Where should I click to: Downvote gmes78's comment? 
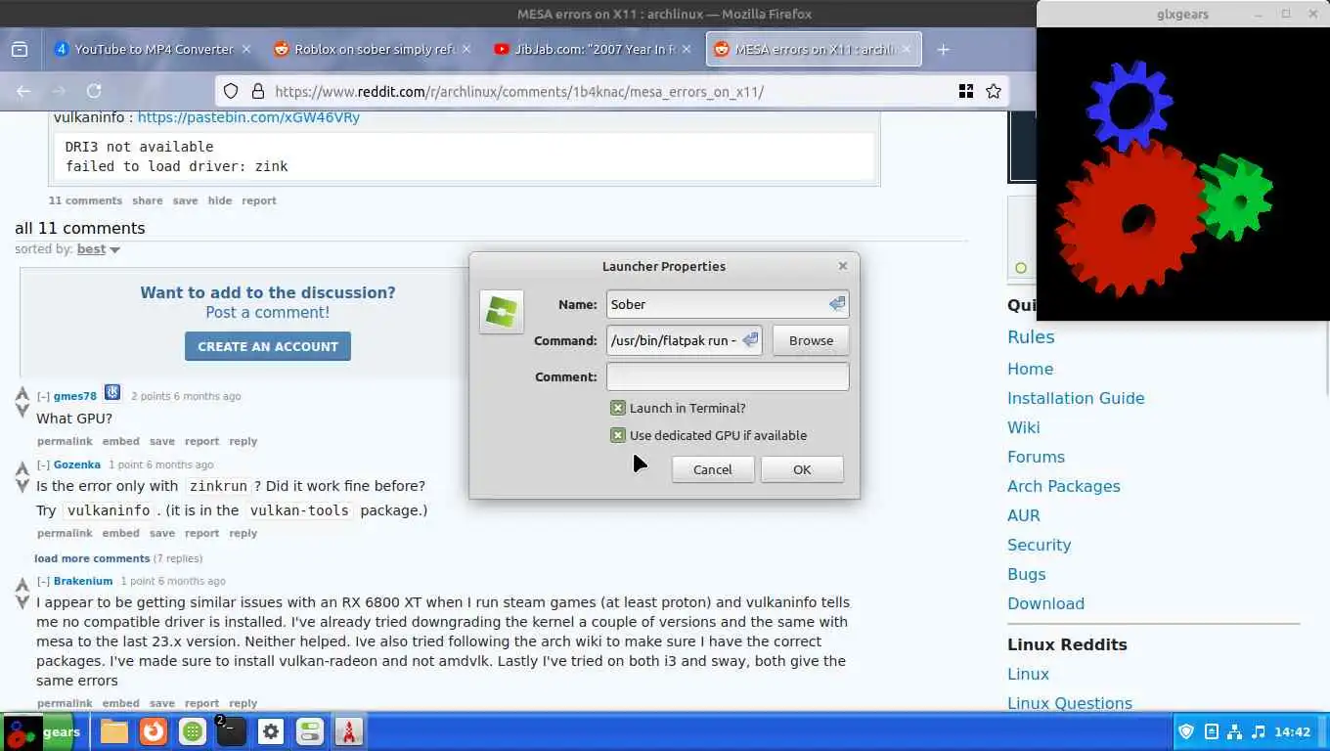click(22, 410)
